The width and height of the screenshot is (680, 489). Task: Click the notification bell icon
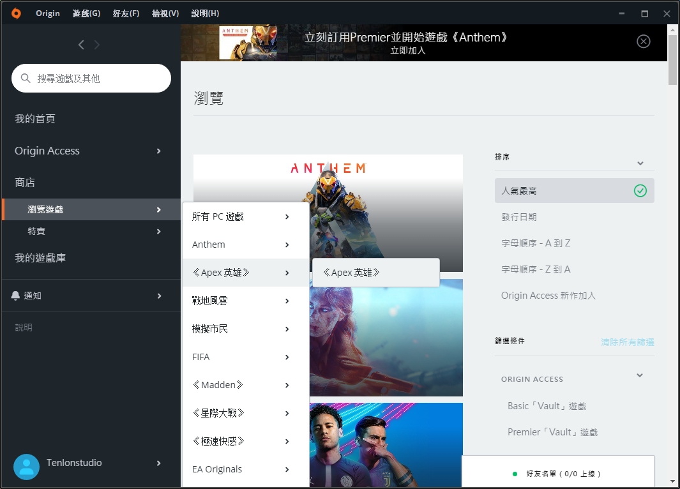[15, 296]
